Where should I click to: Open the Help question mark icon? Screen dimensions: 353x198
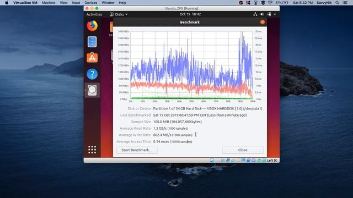92,74
